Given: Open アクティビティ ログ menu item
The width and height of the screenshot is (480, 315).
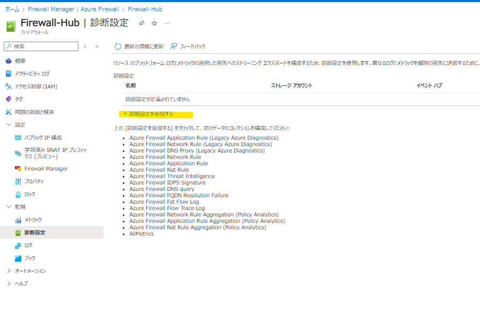Looking at the screenshot, I should coord(32,74).
